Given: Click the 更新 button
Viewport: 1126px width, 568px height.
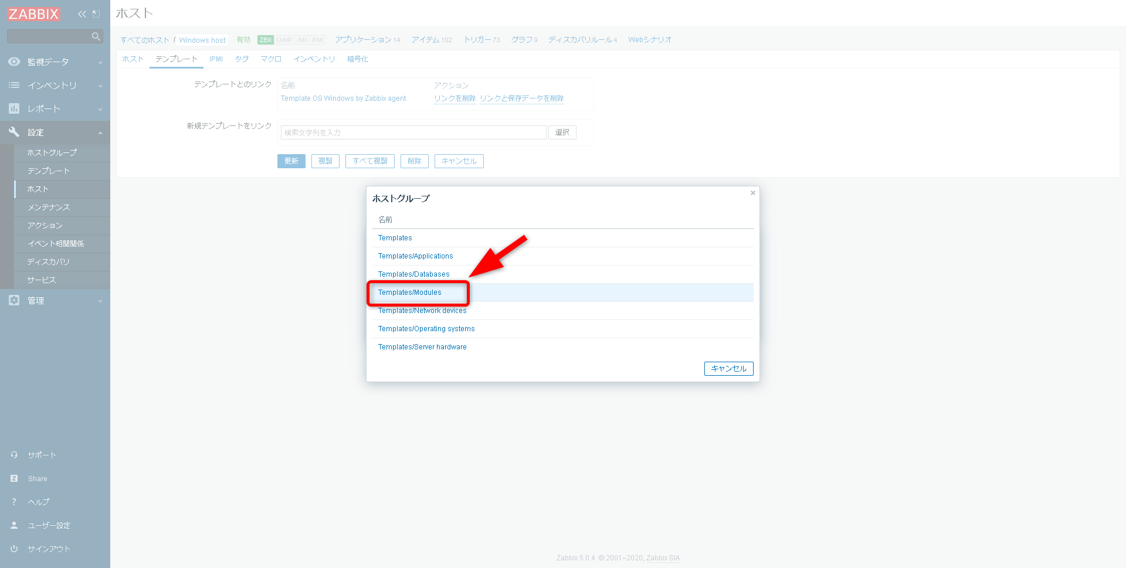Looking at the screenshot, I should [291, 161].
